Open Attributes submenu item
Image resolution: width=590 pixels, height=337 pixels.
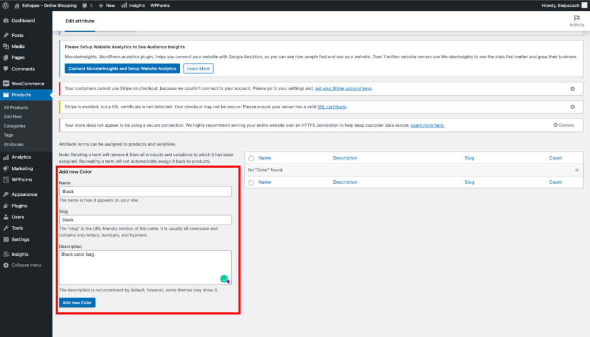[14, 145]
